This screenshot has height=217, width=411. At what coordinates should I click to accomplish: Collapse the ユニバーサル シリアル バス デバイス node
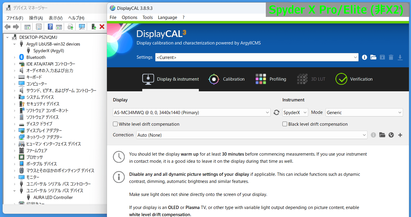coord(14,191)
